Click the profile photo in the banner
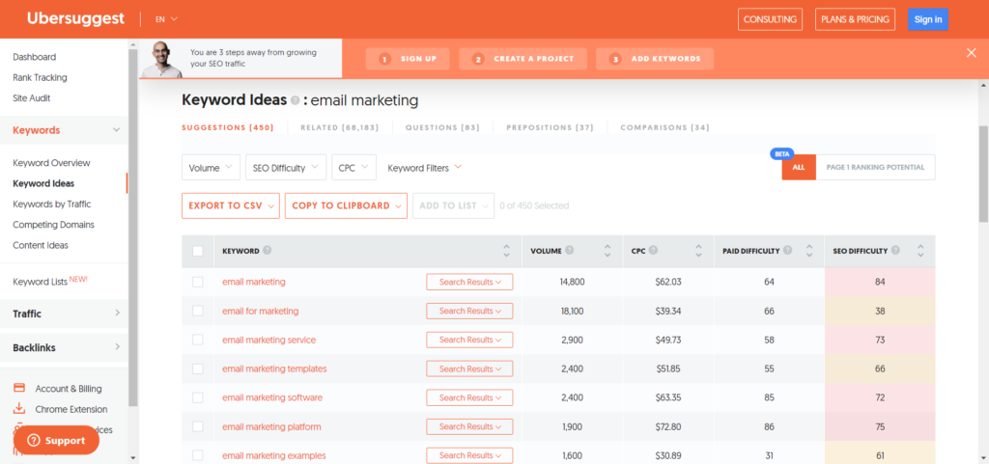Screen dimensions: 989x464 coord(161,61)
